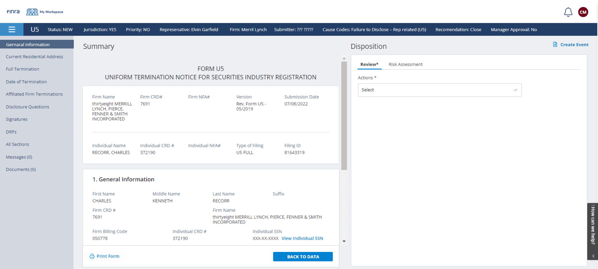
Task: Open the Actions Select dropdown
Action: coord(440,90)
